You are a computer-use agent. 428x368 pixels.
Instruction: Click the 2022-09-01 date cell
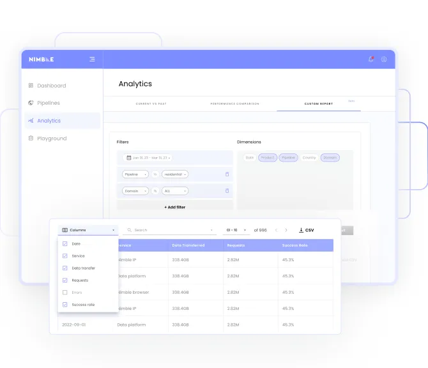tap(74, 325)
